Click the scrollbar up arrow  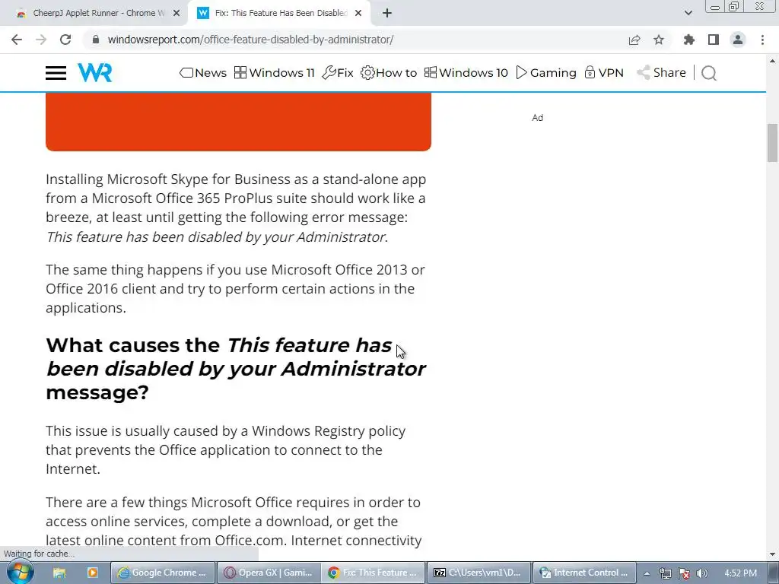pos(772,61)
